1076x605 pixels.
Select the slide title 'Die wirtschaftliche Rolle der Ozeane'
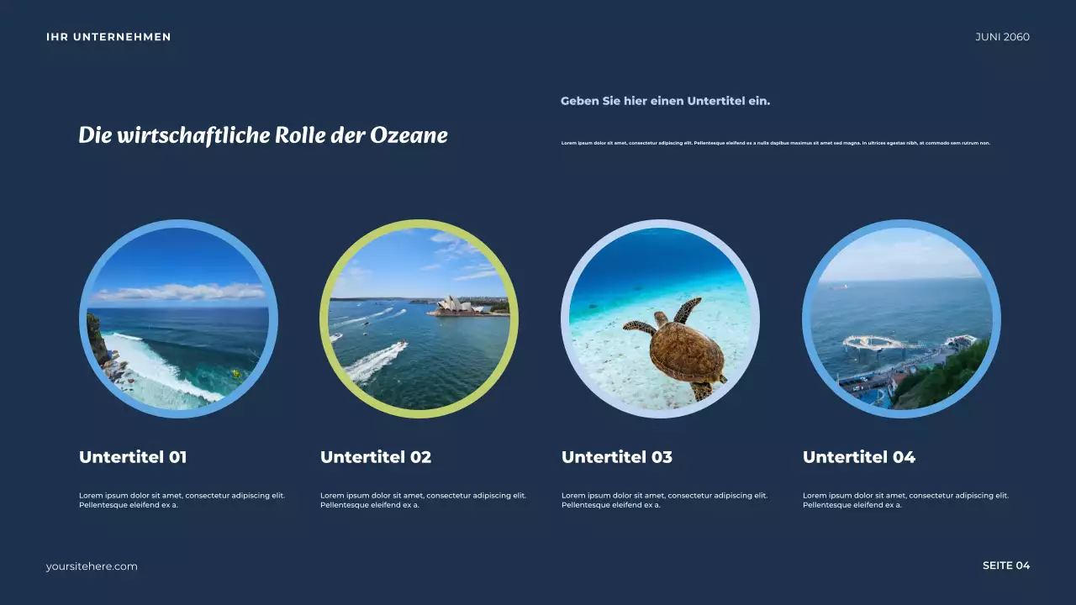[x=263, y=134]
